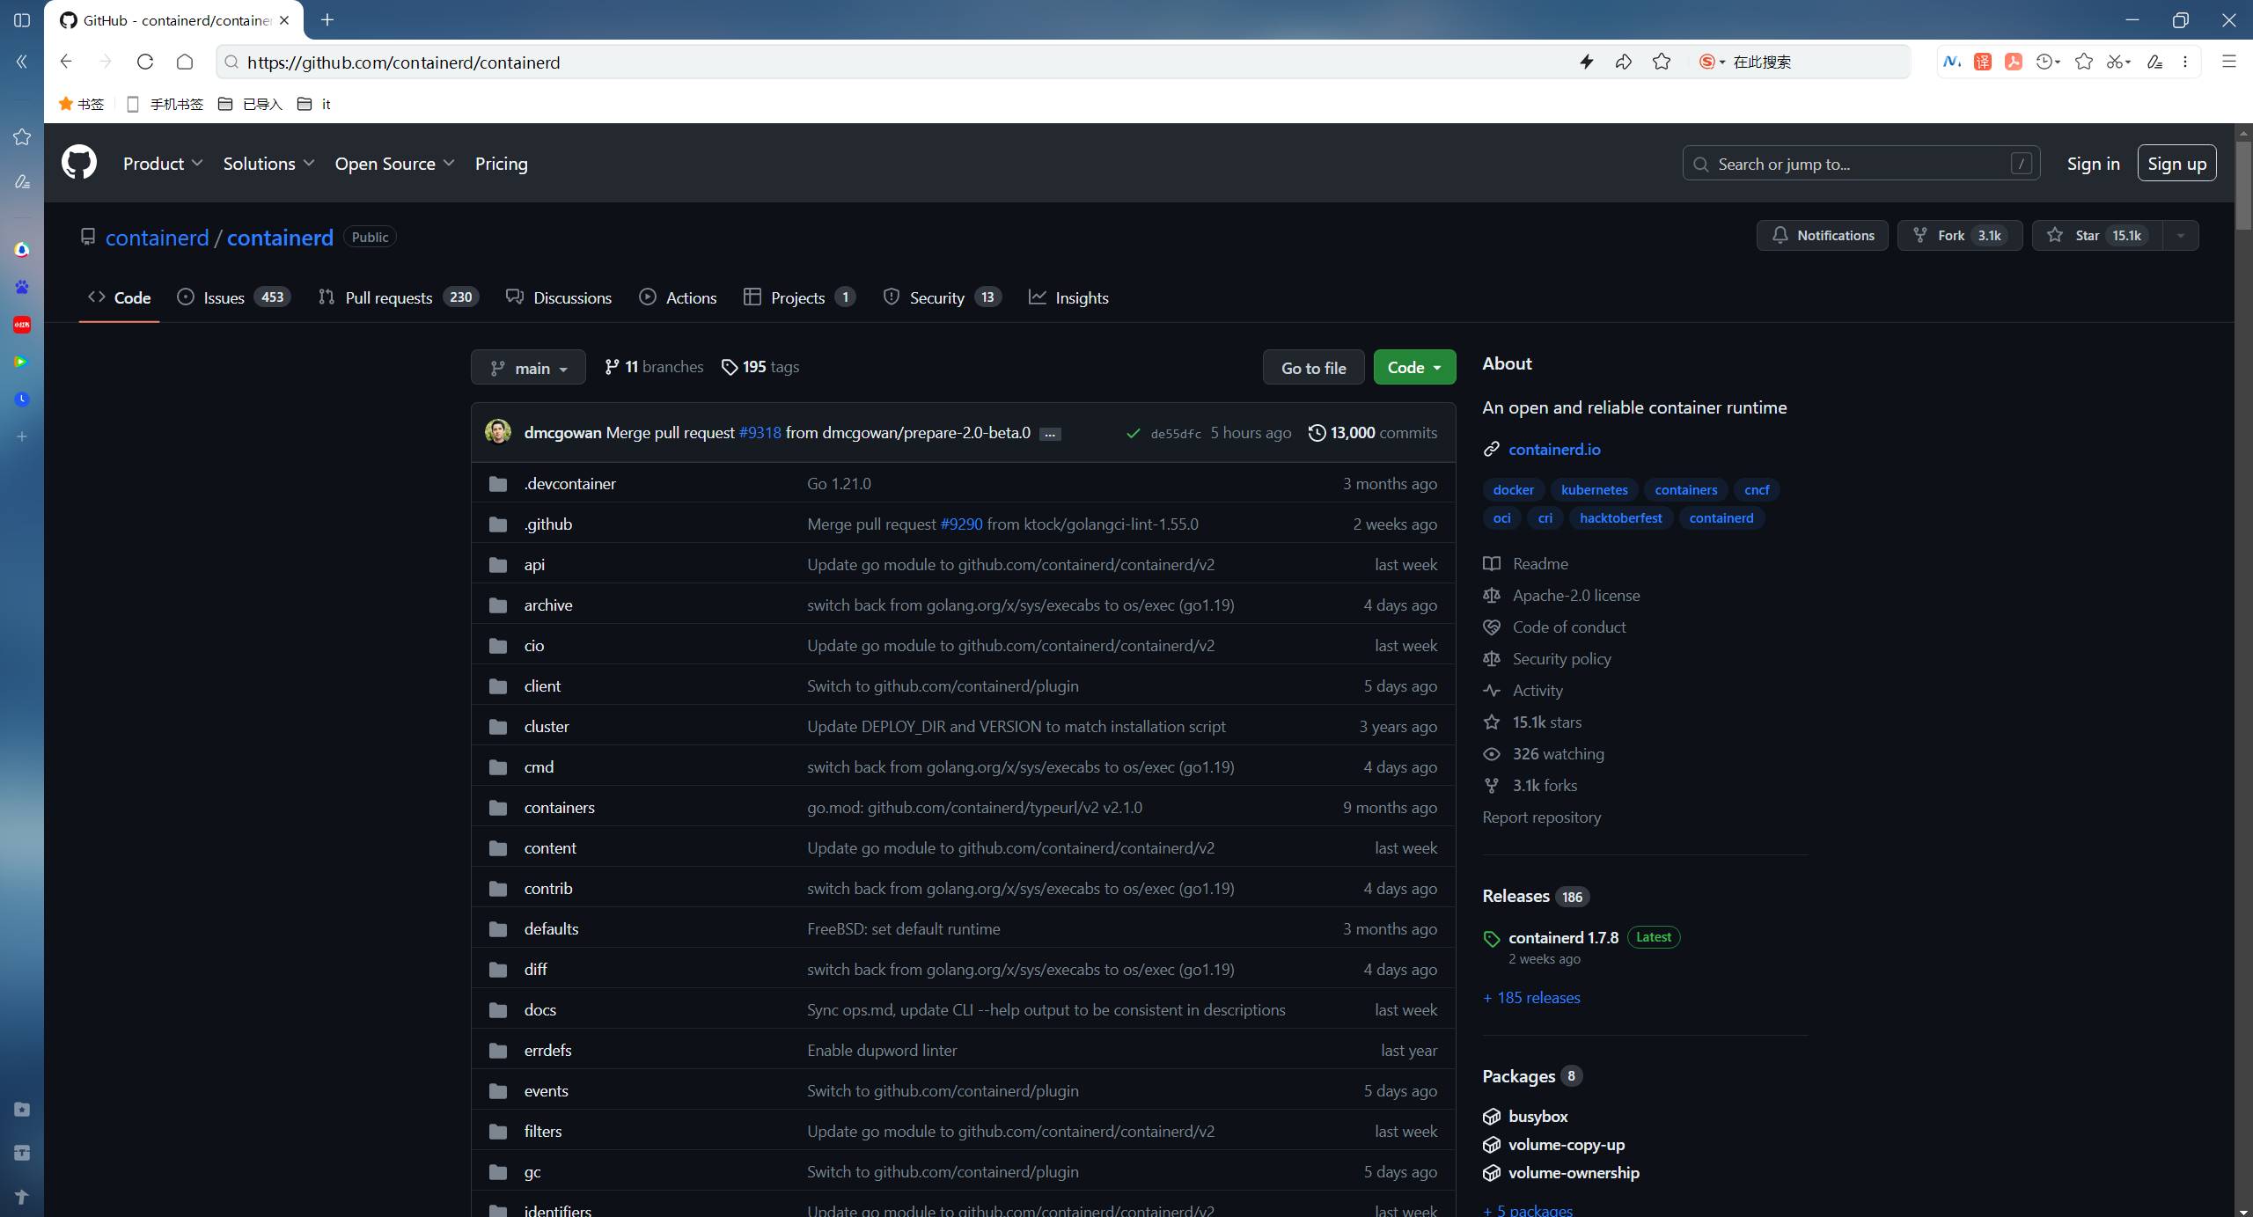This screenshot has height=1217, width=2253.
Task: Open a new browser tab with the plus icon
Action: pyautogui.click(x=327, y=19)
